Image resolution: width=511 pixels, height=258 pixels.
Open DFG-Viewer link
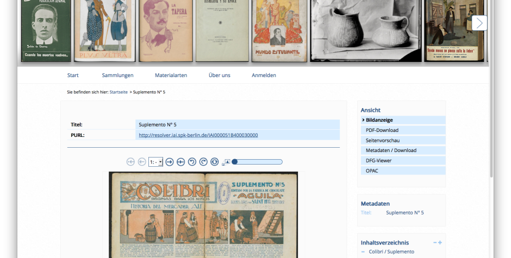pos(403,161)
